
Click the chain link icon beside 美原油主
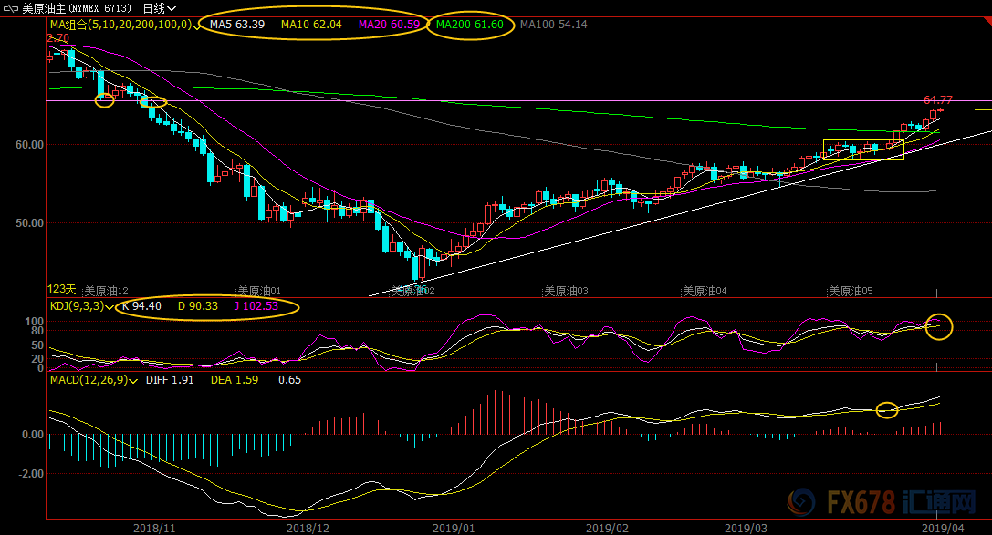pyautogui.click(x=11, y=7)
